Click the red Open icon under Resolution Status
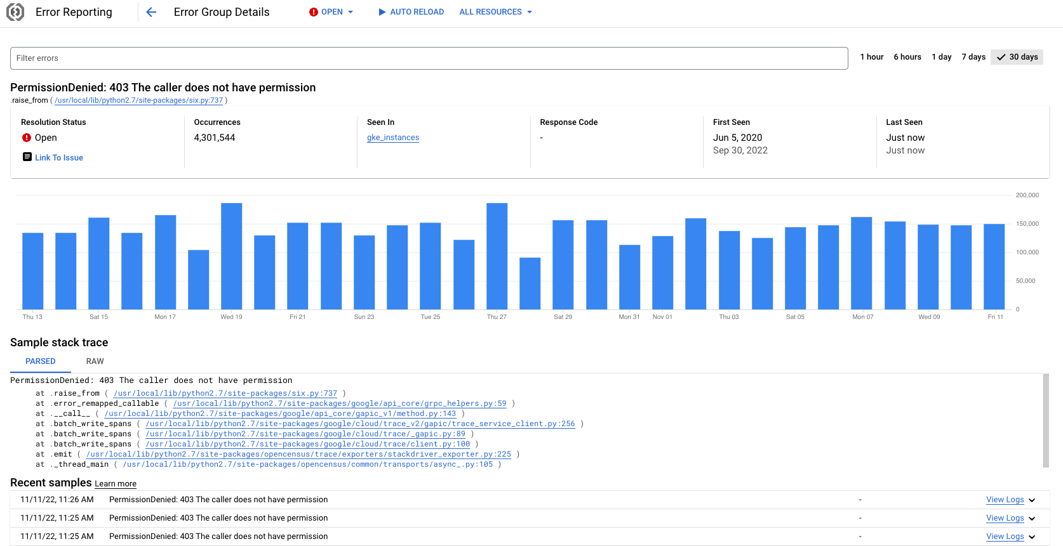This screenshot has width=1063, height=546. pos(27,138)
